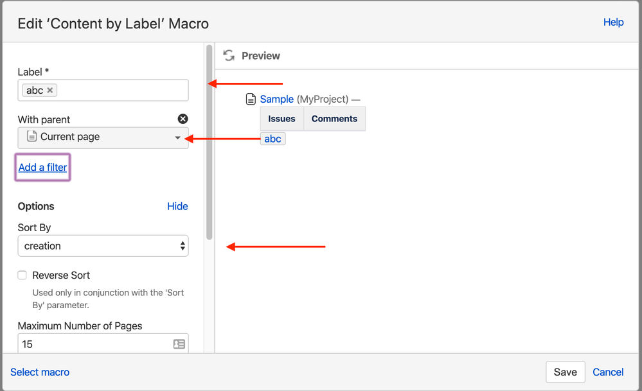Hide the Options section
The height and width of the screenshot is (391, 642).
pyautogui.click(x=177, y=206)
